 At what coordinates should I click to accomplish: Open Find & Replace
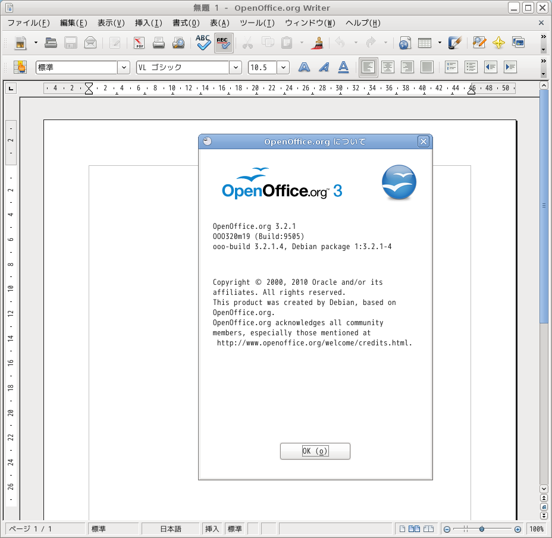pyautogui.click(x=479, y=43)
